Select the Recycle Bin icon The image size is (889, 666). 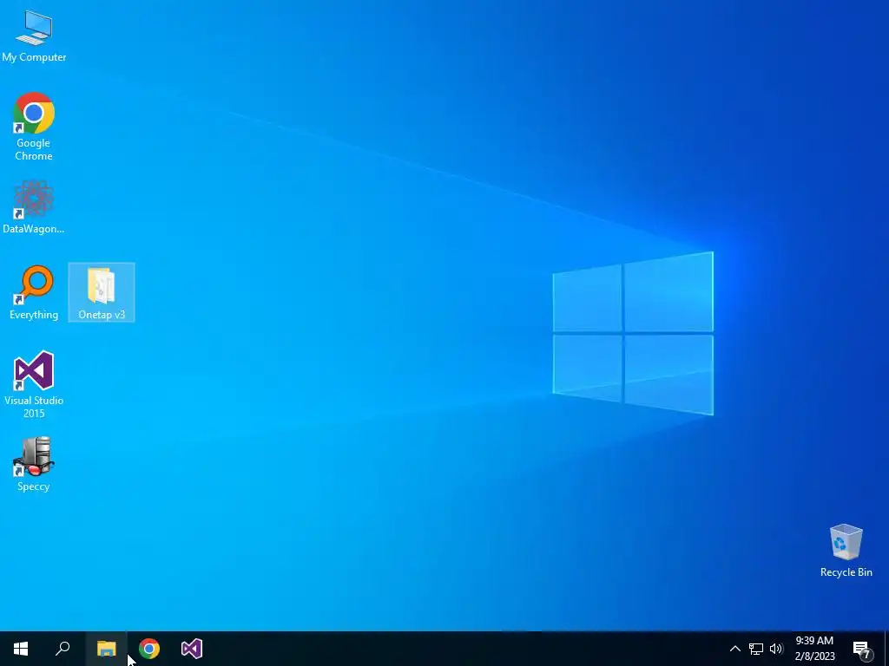pyautogui.click(x=846, y=551)
